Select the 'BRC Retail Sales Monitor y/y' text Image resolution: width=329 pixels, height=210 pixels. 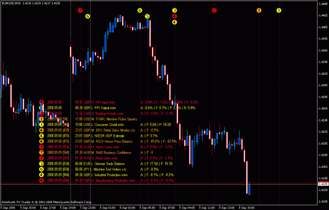[116, 131]
